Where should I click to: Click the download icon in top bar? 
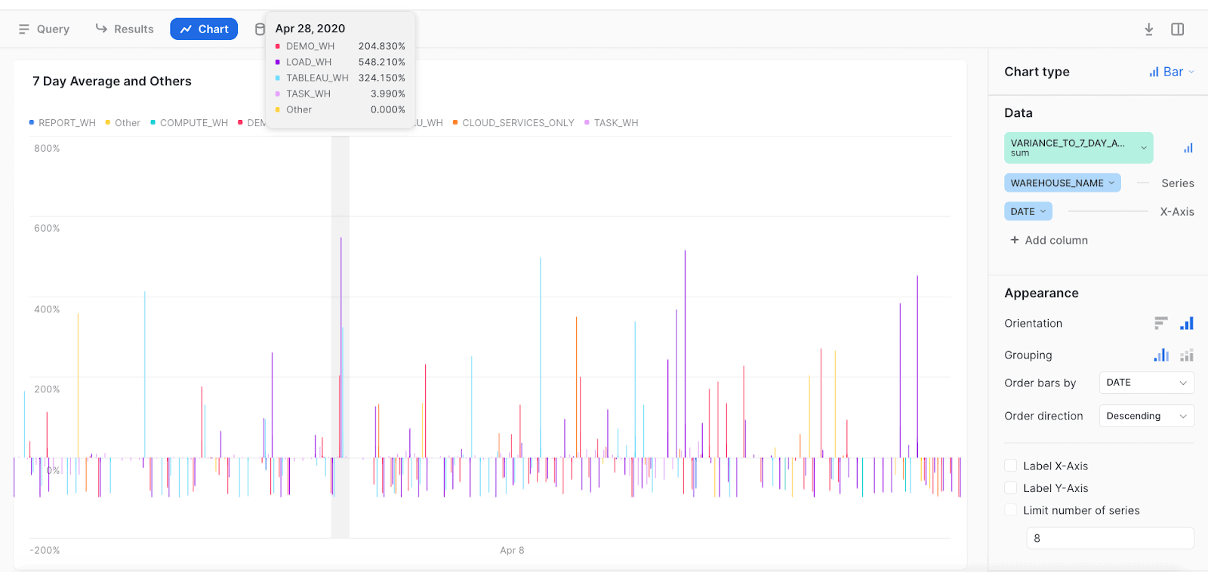[1148, 29]
